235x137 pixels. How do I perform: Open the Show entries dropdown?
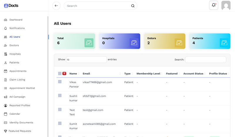86,60
